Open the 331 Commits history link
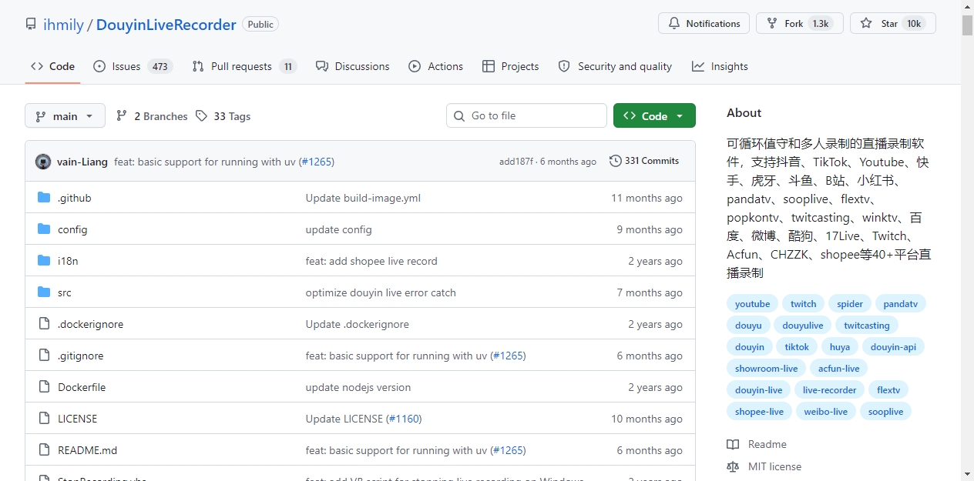This screenshot has width=974, height=481. (x=644, y=161)
